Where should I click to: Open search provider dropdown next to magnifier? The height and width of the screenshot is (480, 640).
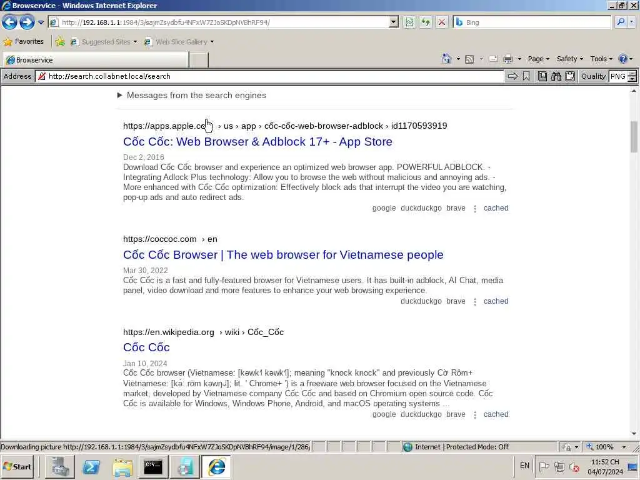point(632,22)
